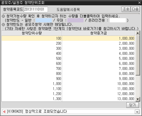Click the vertical scrollbar thumb
The image size is (142, 116).
(138, 55)
